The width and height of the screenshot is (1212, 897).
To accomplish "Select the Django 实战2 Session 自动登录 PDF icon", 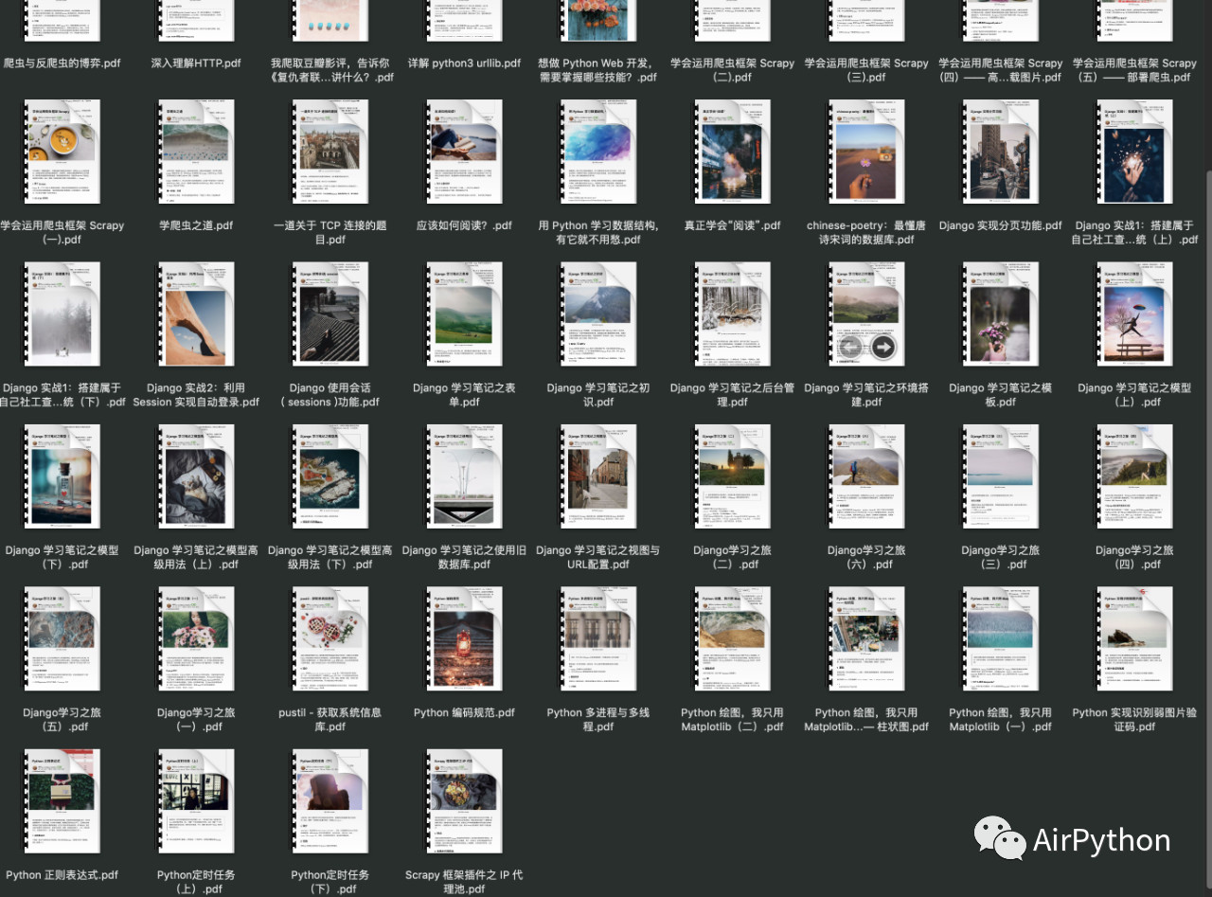I will tap(197, 314).
